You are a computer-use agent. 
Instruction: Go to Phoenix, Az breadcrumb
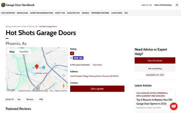pyautogui.click(x=33, y=27)
